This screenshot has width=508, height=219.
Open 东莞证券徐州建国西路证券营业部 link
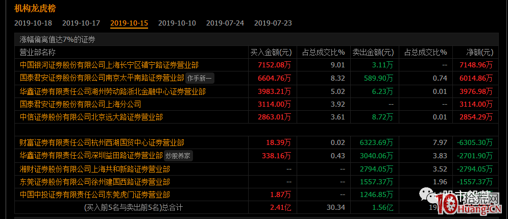click(95, 182)
